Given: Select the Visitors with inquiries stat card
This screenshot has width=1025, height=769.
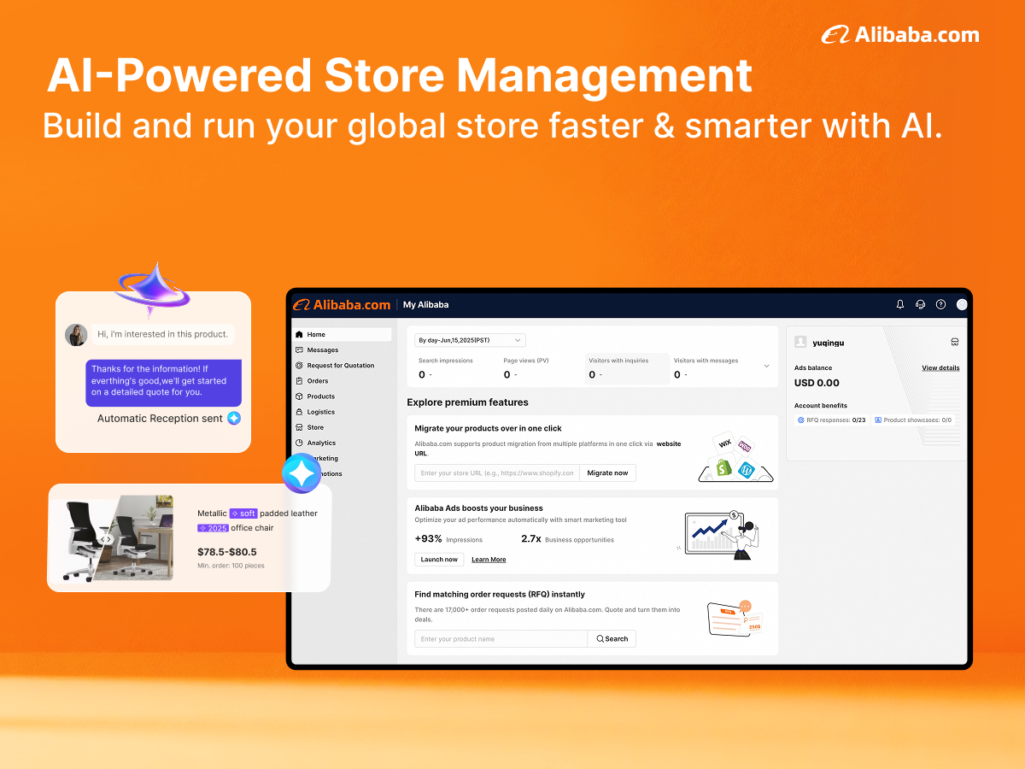Looking at the screenshot, I should tap(626, 367).
